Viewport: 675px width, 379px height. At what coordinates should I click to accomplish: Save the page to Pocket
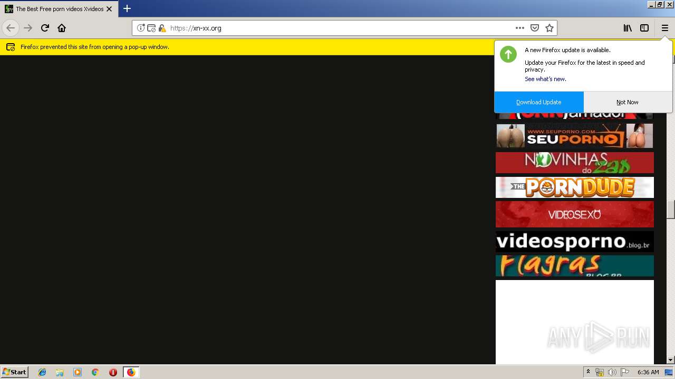click(x=534, y=28)
